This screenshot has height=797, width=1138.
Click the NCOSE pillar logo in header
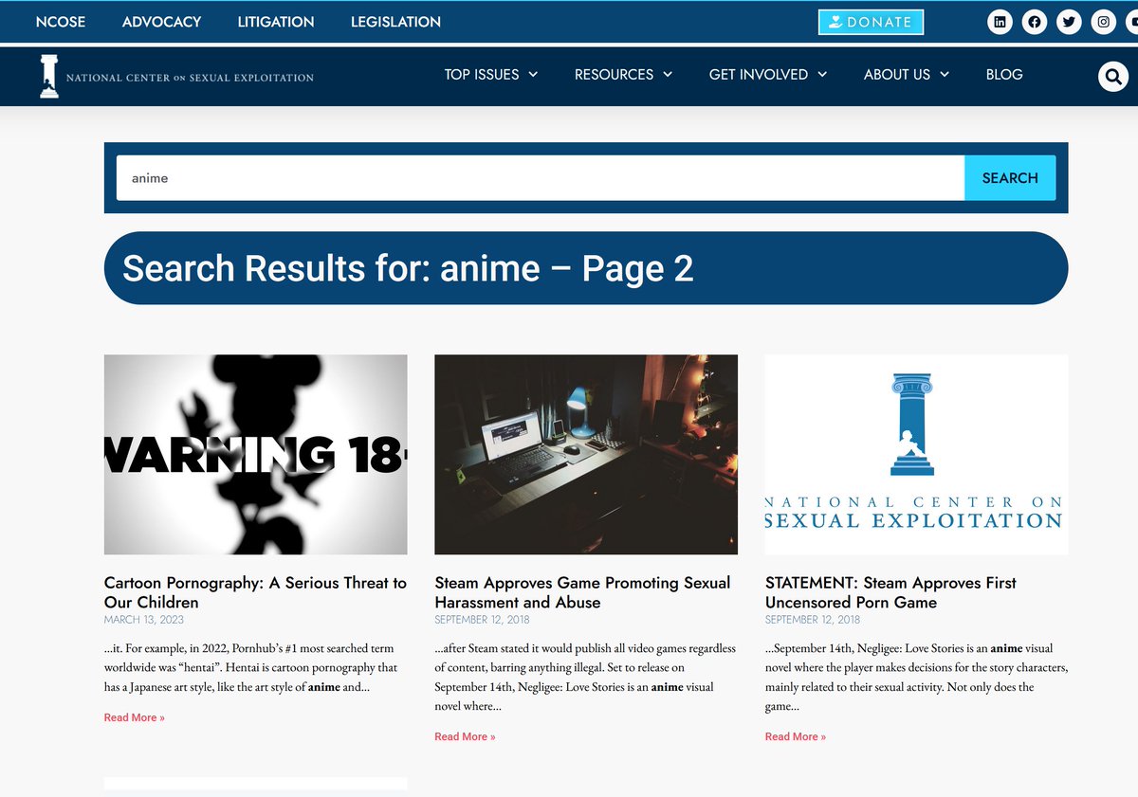click(176, 76)
